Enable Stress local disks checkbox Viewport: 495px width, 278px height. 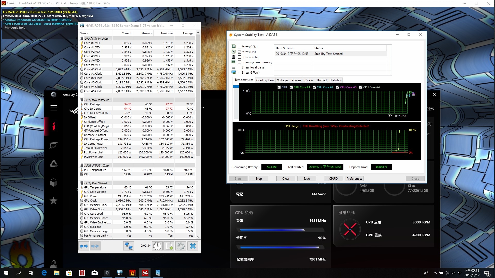tap(240, 67)
